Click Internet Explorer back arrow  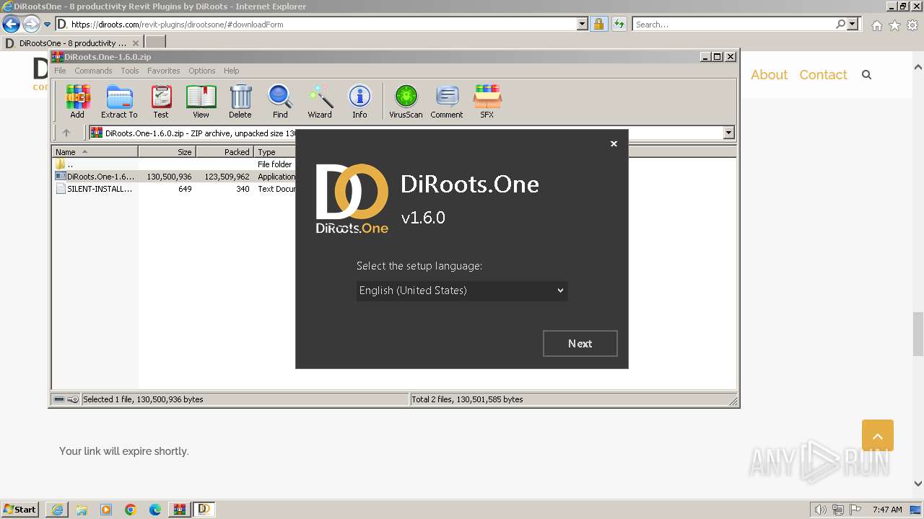pyautogui.click(x=11, y=25)
